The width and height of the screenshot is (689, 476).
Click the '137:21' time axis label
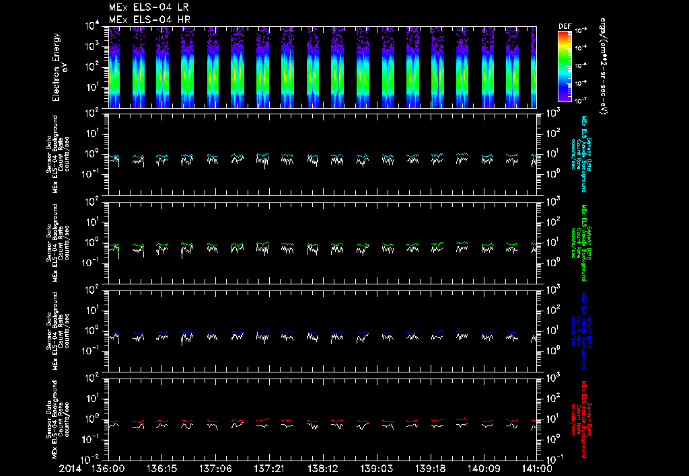coord(268,469)
